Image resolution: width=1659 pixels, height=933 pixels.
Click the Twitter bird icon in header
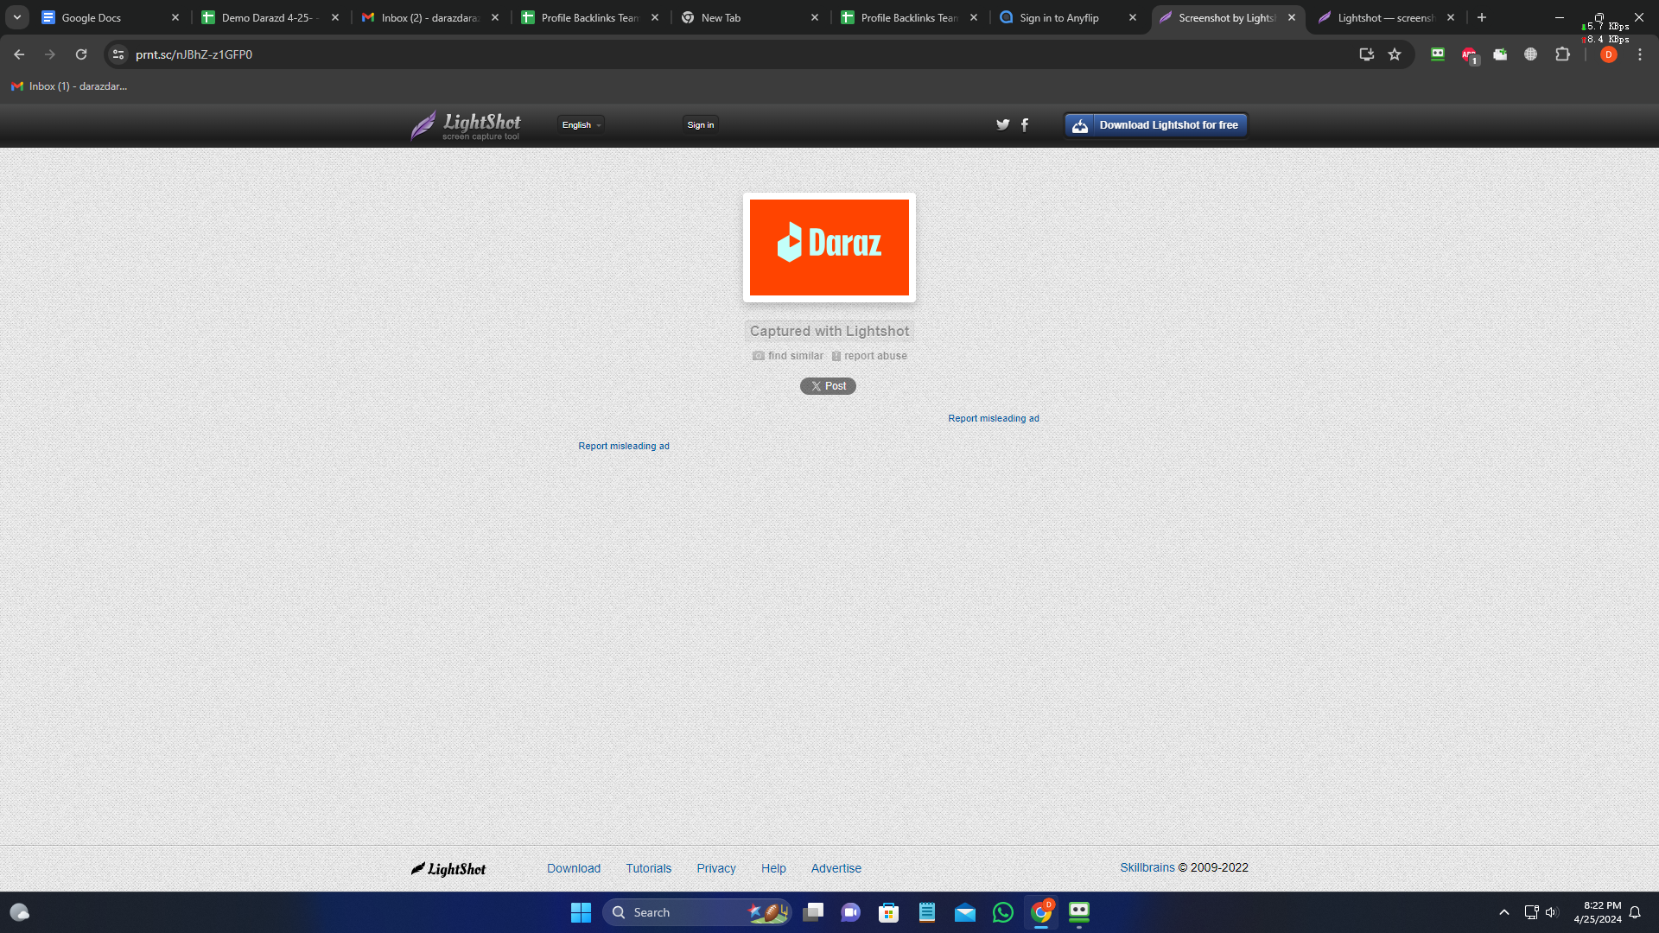pyautogui.click(x=1002, y=124)
